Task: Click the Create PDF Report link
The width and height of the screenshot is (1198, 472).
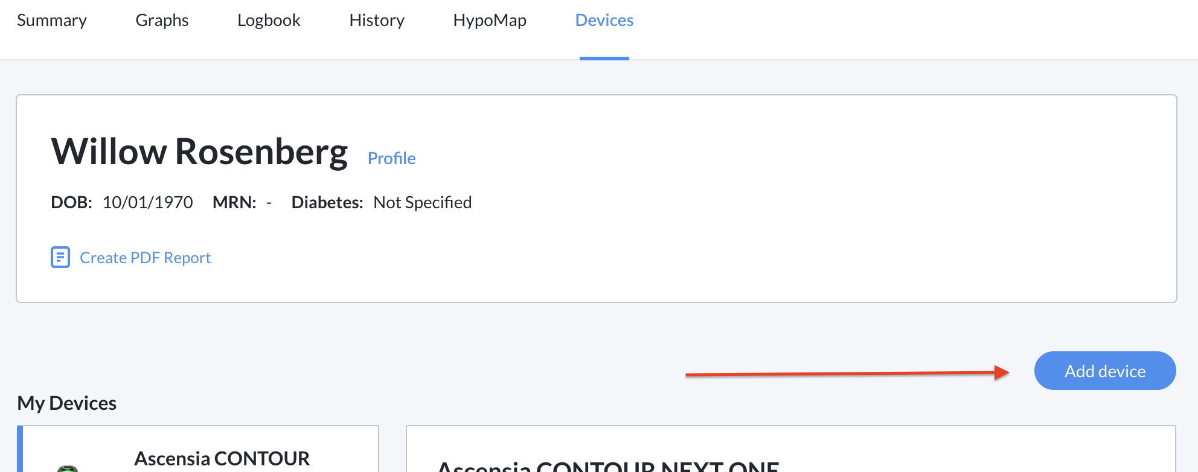Action: (x=145, y=258)
